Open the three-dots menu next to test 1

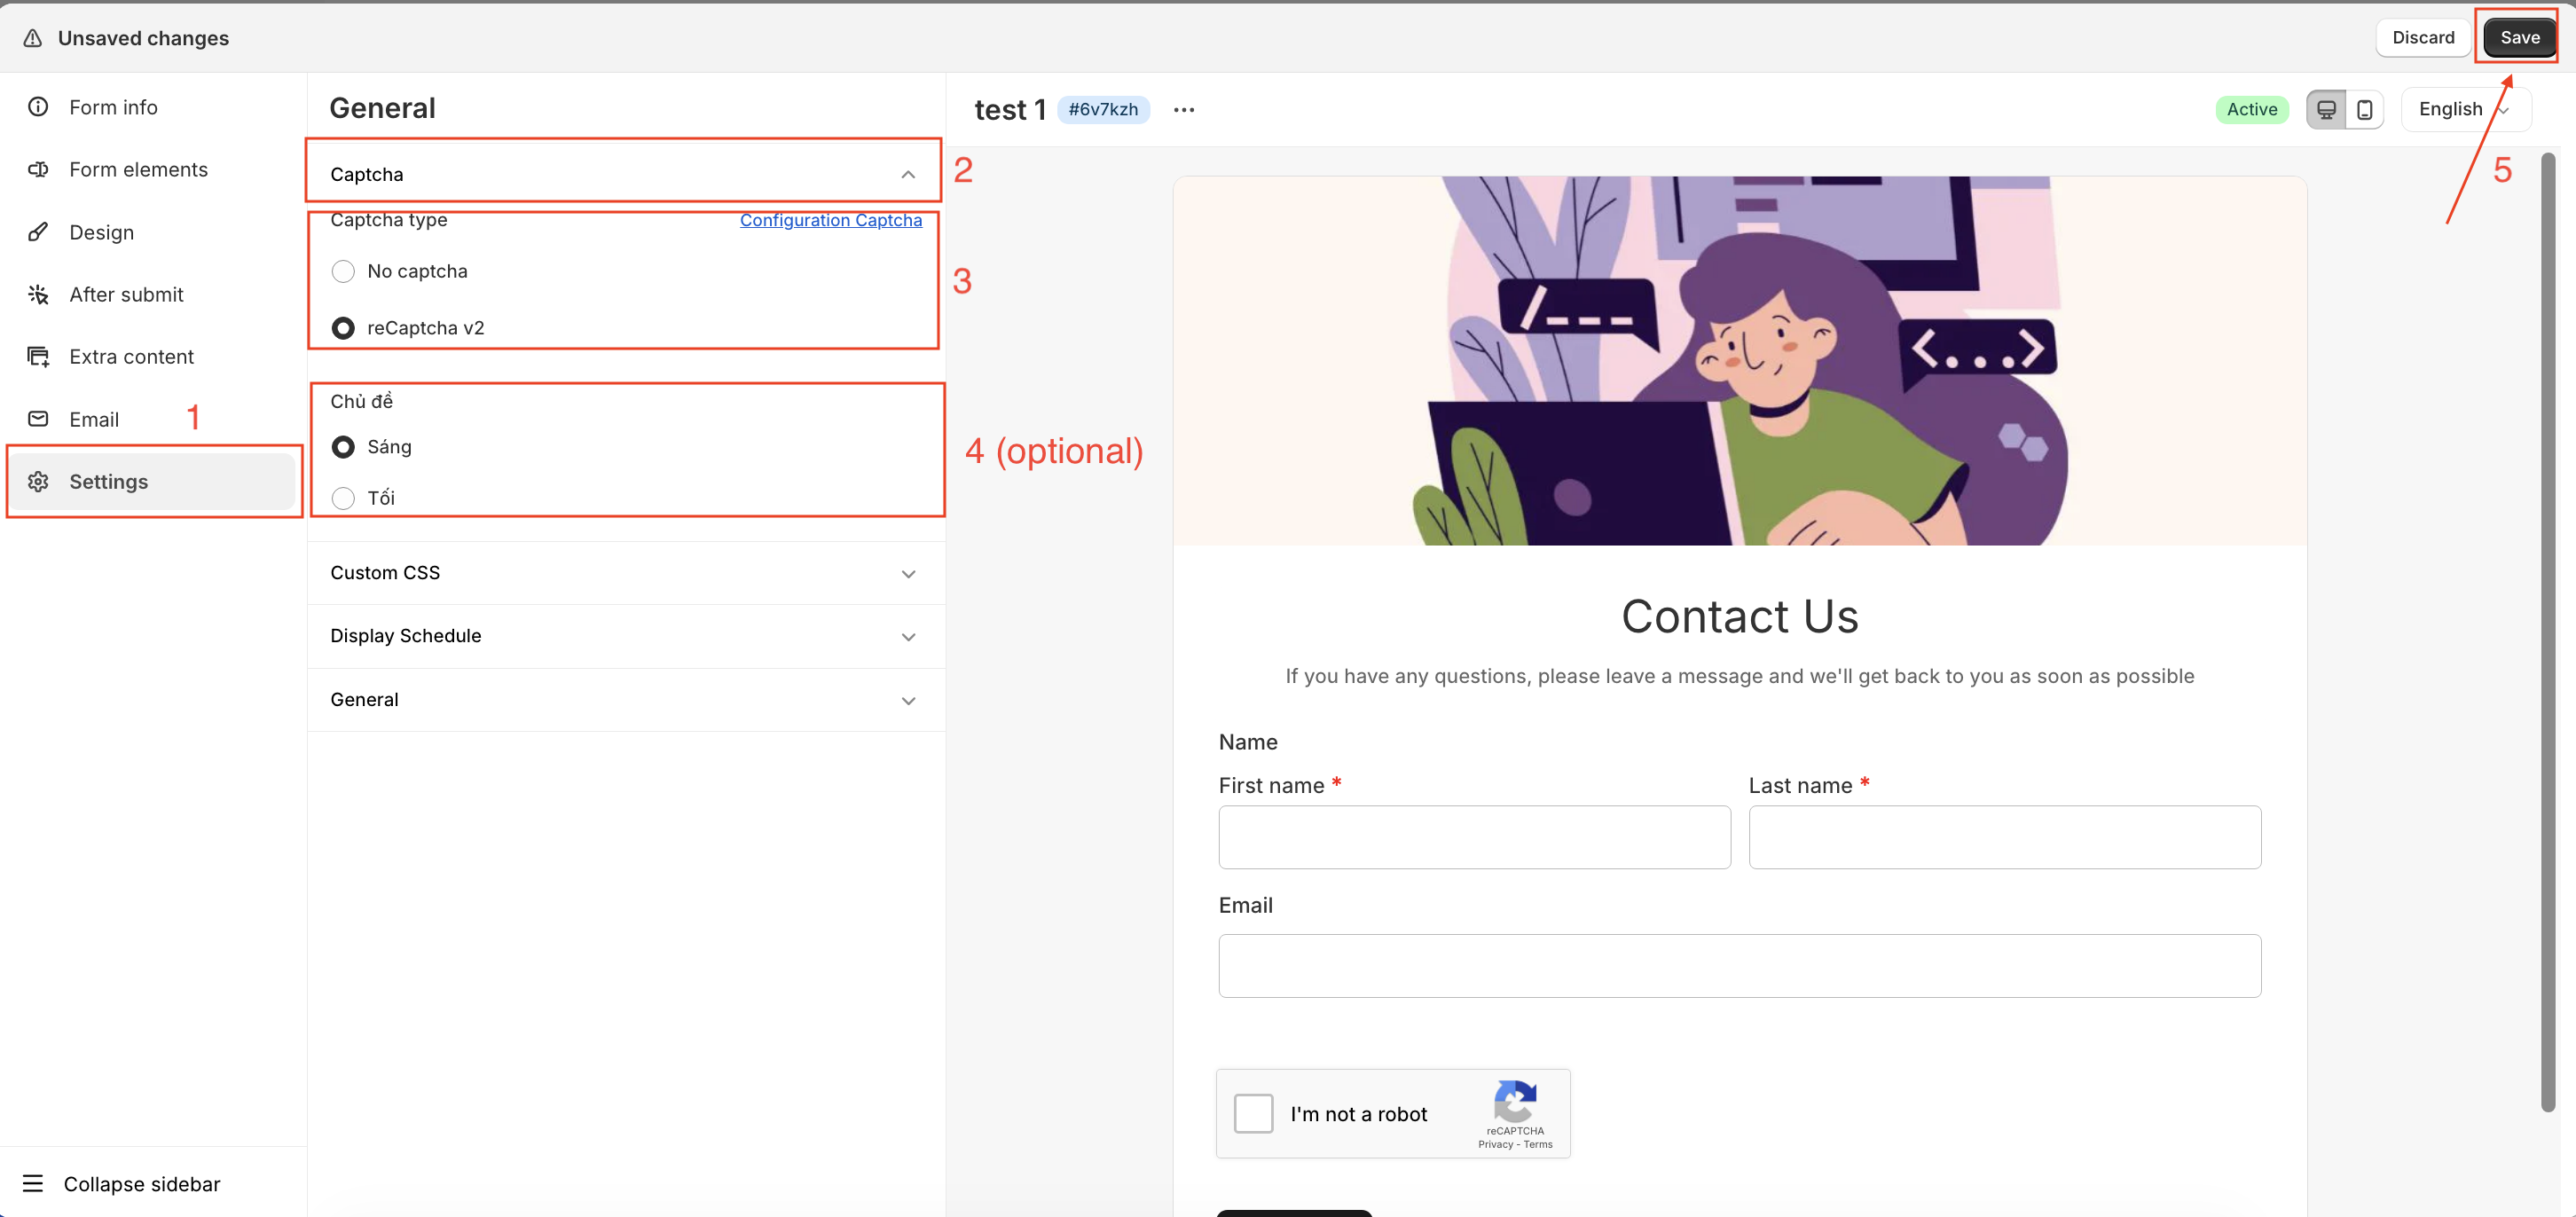click(1184, 110)
